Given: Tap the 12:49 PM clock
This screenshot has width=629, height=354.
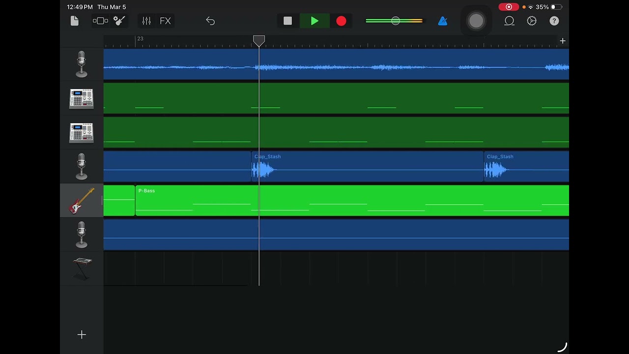Looking at the screenshot, I should pos(80,7).
